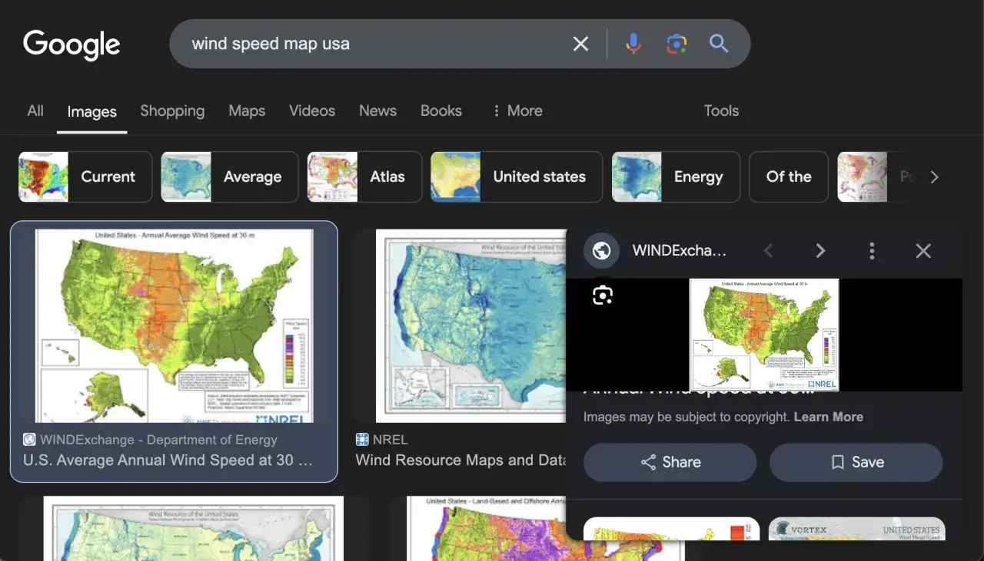Open bottom-row Wind Resource map thumbnail

(x=194, y=528)
